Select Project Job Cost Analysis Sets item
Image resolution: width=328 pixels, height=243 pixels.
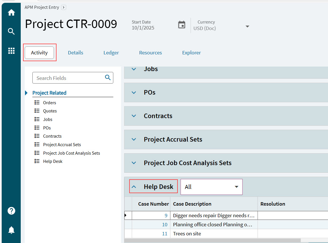pyautogui.click(x=72, y=153)
